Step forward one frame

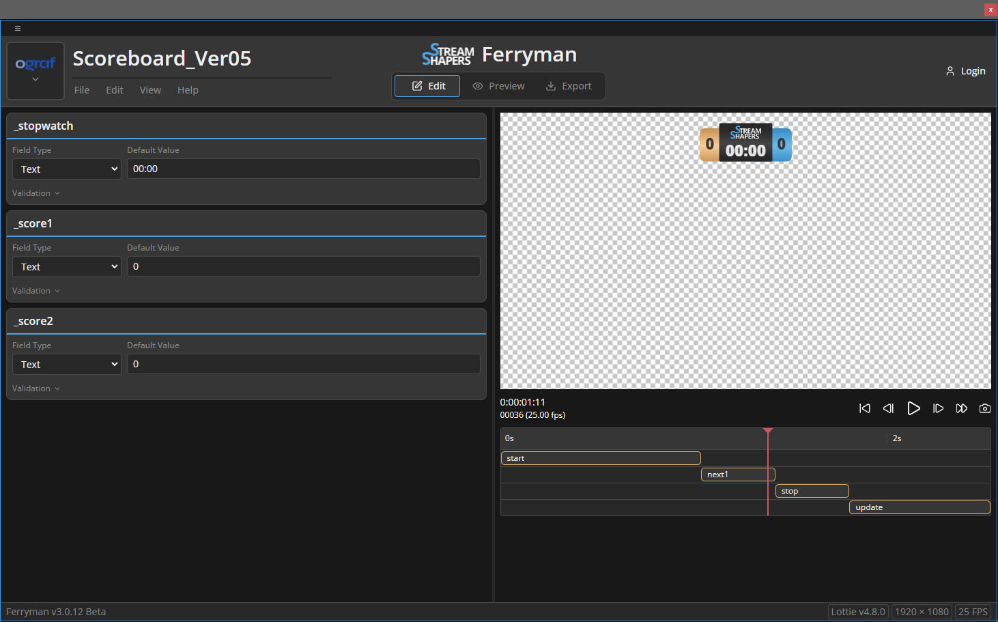939,408
